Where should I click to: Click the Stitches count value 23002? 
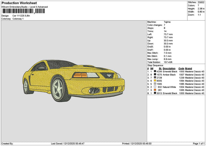pyautogui.click(x=201, y=2)
